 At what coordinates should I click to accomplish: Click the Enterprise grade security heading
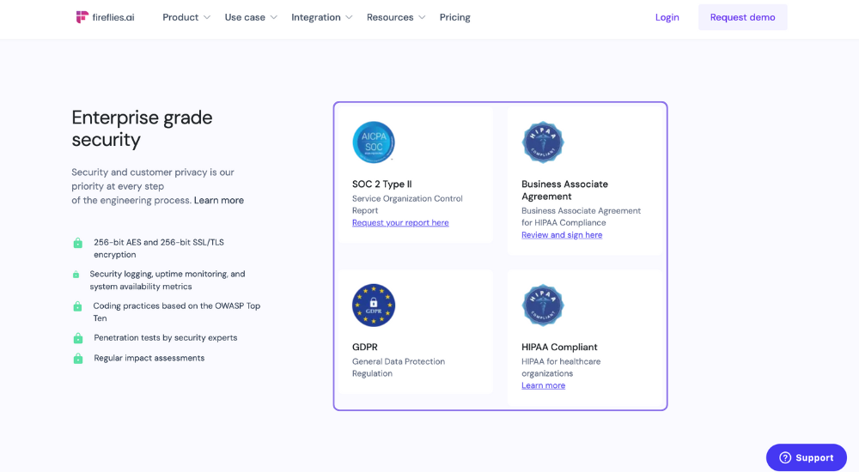click(142, 129)
